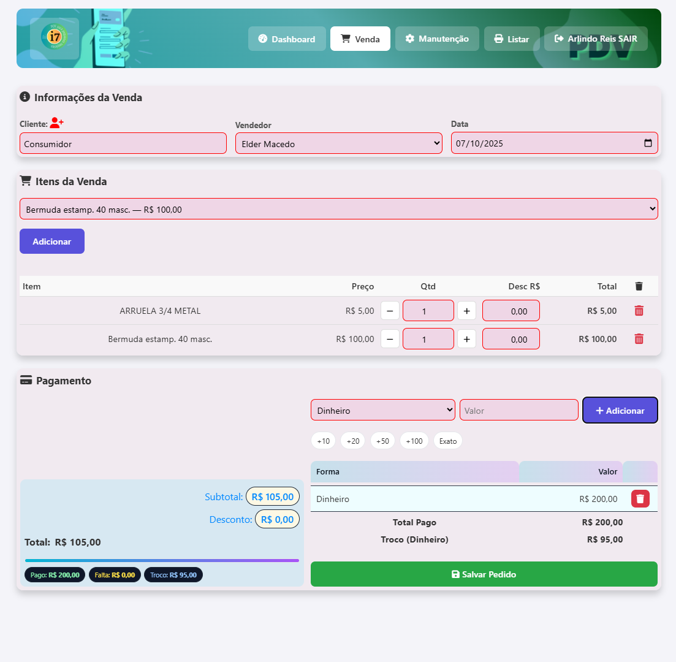Screen dimensions: 676x662
Task: Click the Exato quick amount button
Action: coord(447,441)
